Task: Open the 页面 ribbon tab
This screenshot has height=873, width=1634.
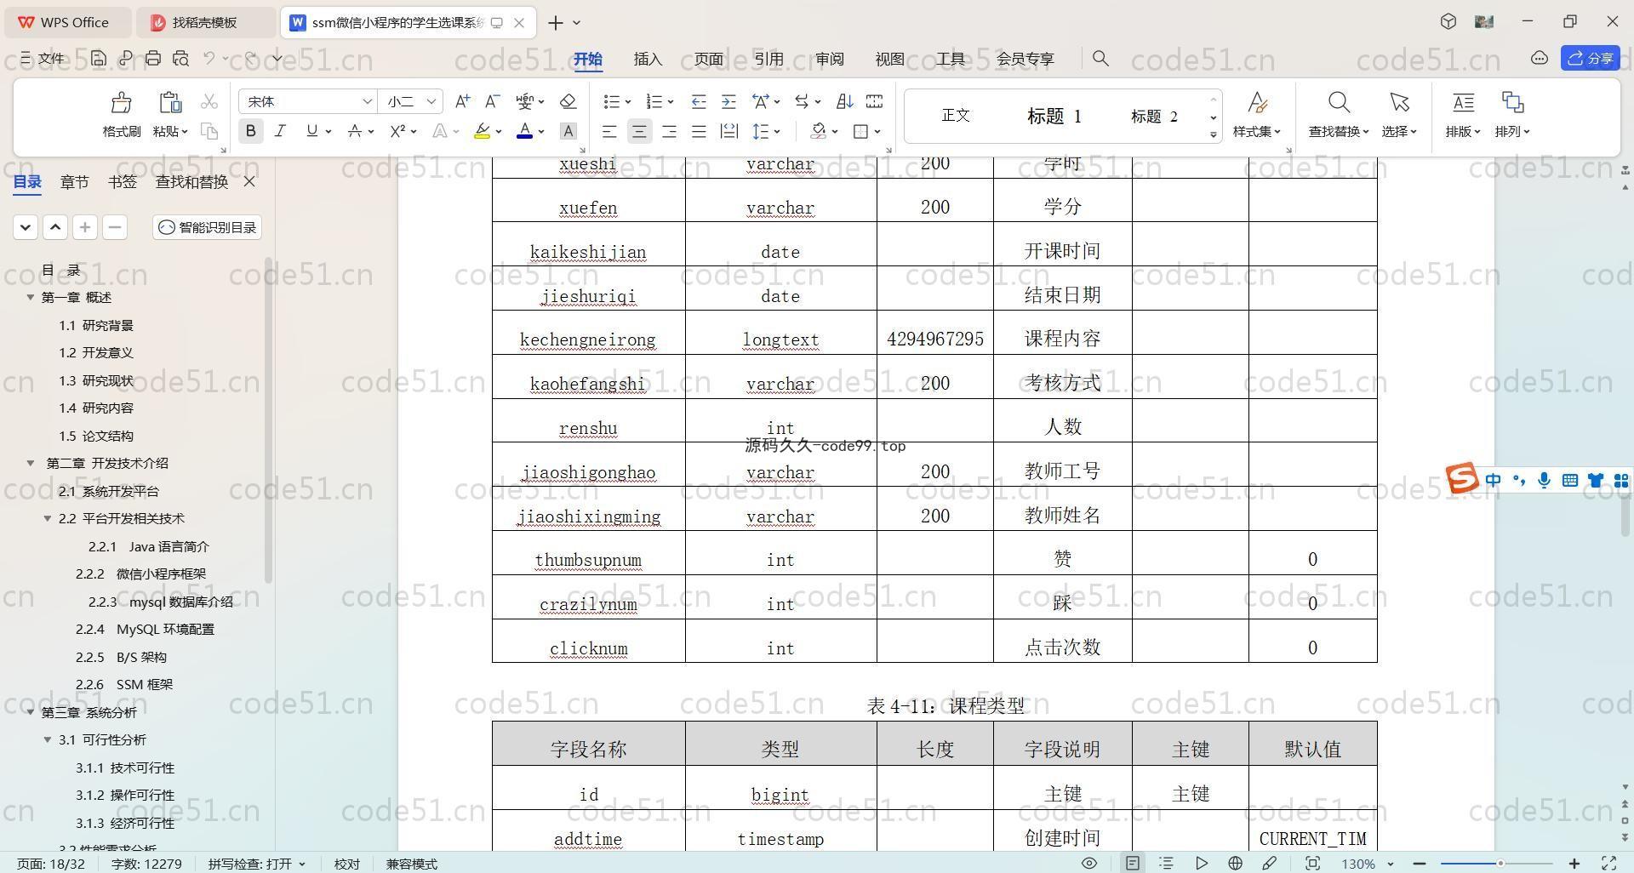Action: 708,59
